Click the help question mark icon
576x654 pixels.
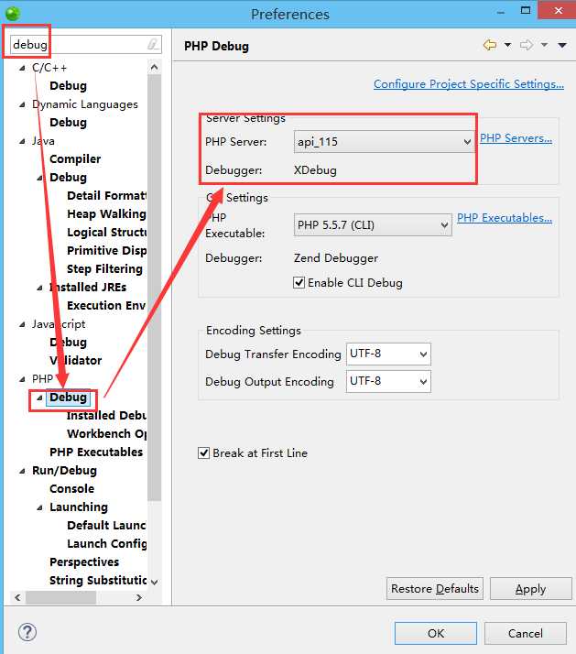[27, 632]
